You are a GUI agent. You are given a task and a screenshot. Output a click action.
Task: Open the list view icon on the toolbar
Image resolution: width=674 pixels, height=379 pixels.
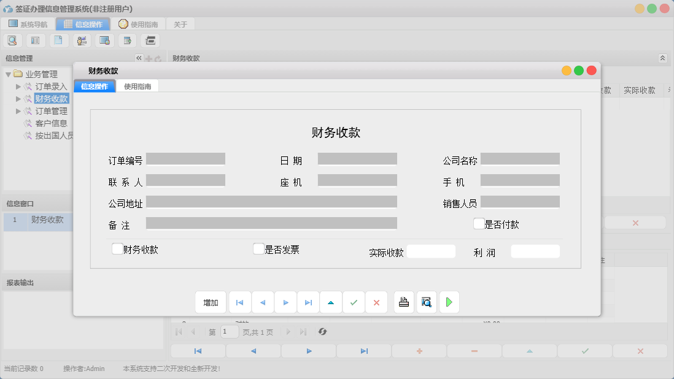[x=35, y=40]
